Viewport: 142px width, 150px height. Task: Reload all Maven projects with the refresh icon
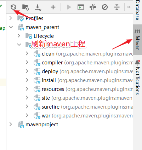coord(13,7)
